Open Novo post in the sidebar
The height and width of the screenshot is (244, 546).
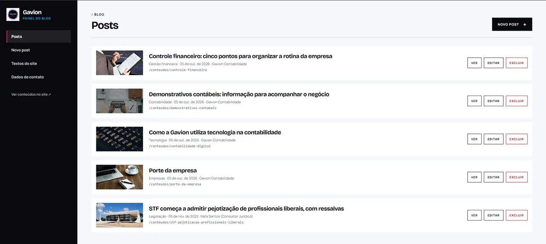(20, 50)
